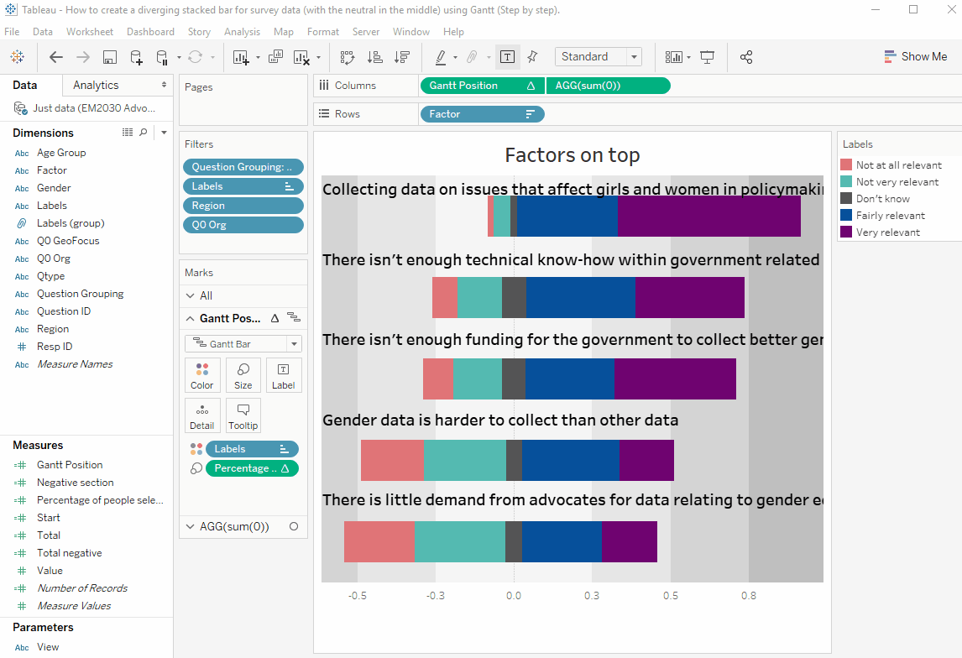Click the data source Just data (EM2030 Advo...)
The width and height of the screenshot is (962, 658).
click(x=86, y=108)
